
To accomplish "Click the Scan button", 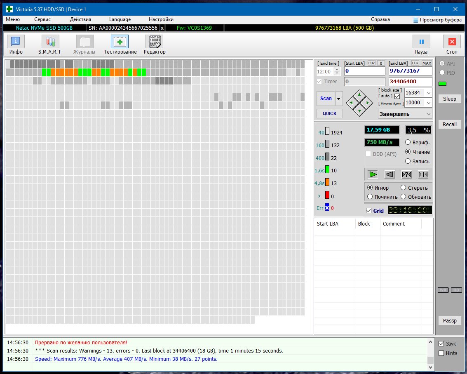I will click(326, 99).
